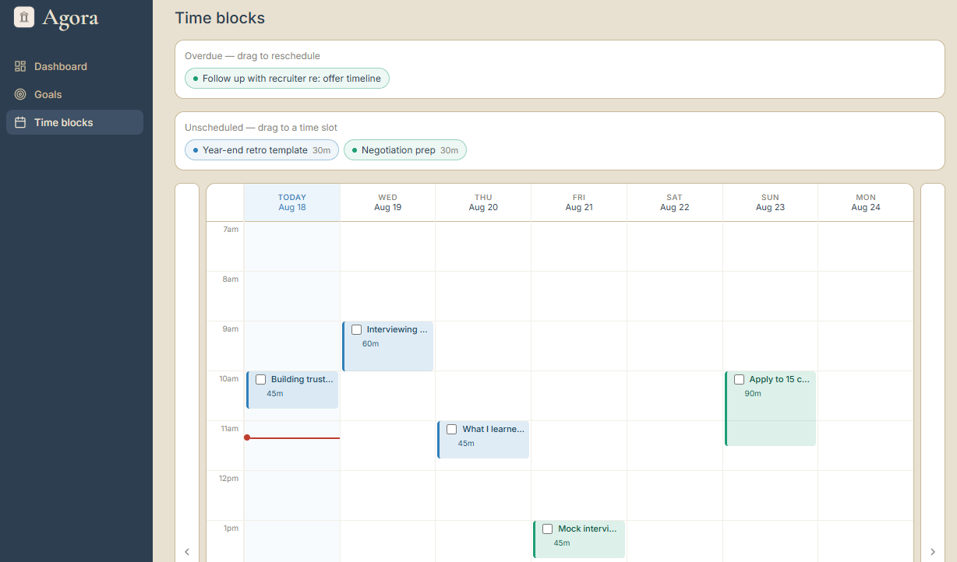Select the Year-end retro template chip
Screen dimensions: 957x562
click(x=262, y=150)
